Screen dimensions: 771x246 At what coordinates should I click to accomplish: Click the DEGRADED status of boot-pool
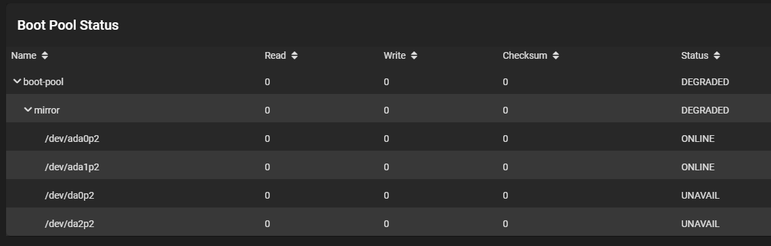pos(705,82)
